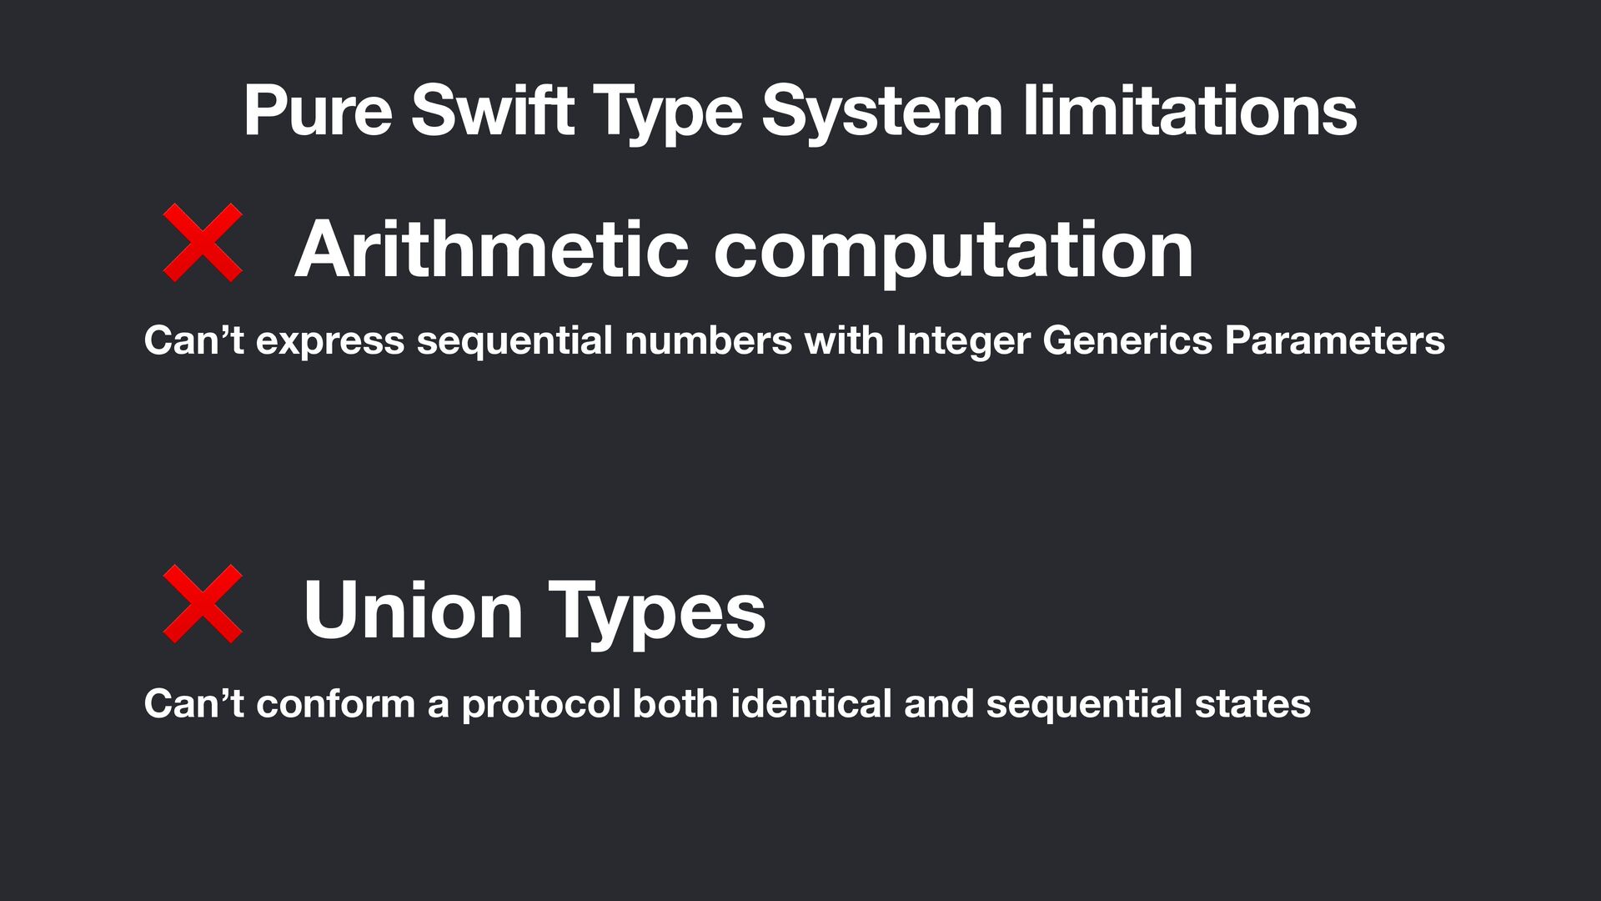
Task: Click the red X beside Union Types
Action: pyautogui.click(x=203, y=604)
